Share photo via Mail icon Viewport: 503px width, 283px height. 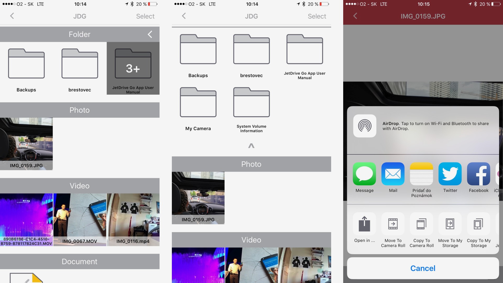[x=393, y=174]
